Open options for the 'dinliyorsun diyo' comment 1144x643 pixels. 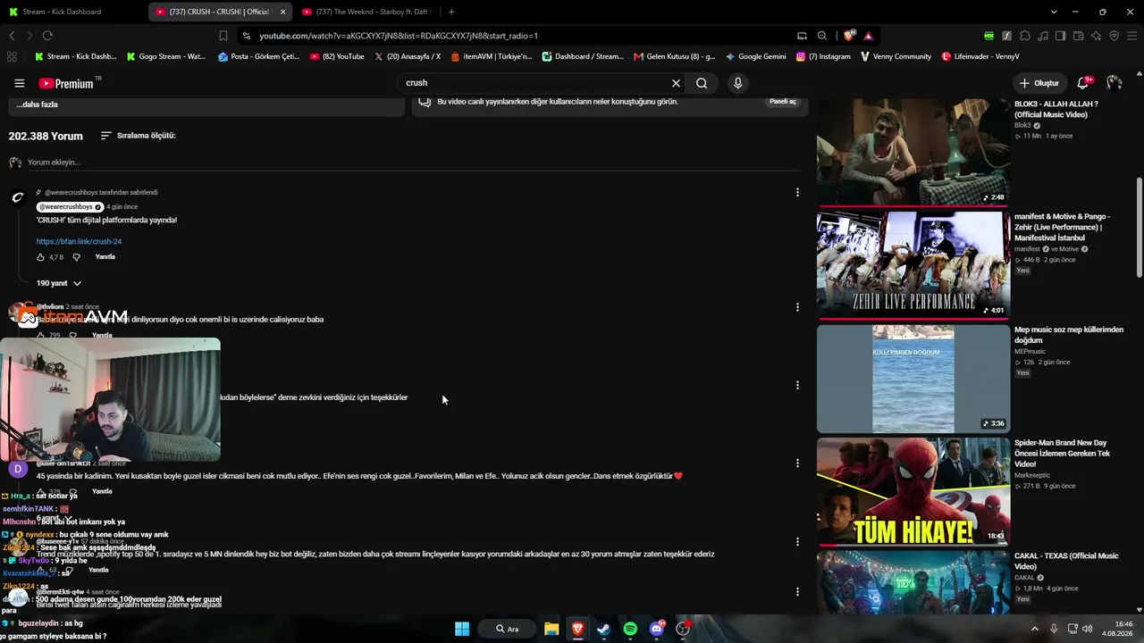click(797, 307)
